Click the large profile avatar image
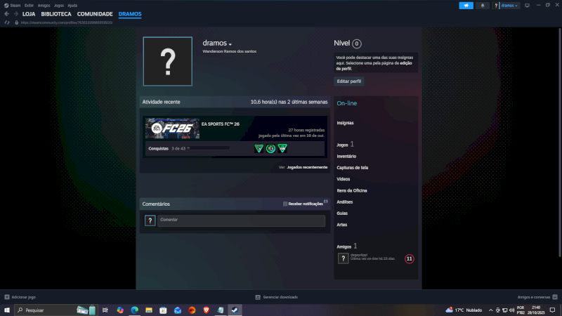 tap(168, 61)
